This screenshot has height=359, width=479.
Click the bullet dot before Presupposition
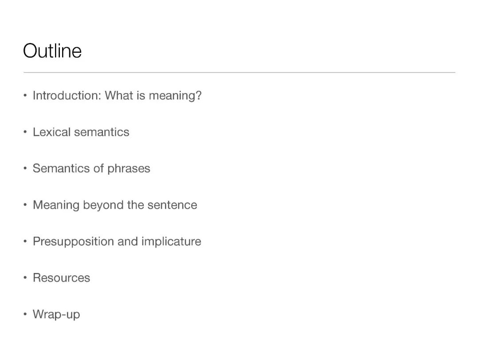tap(25, 241)
